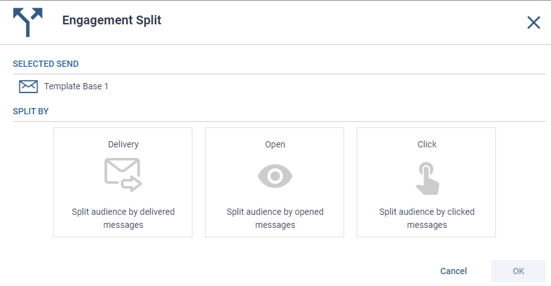Click the email envelope icon beside Template Base 1

pos(29,86)
